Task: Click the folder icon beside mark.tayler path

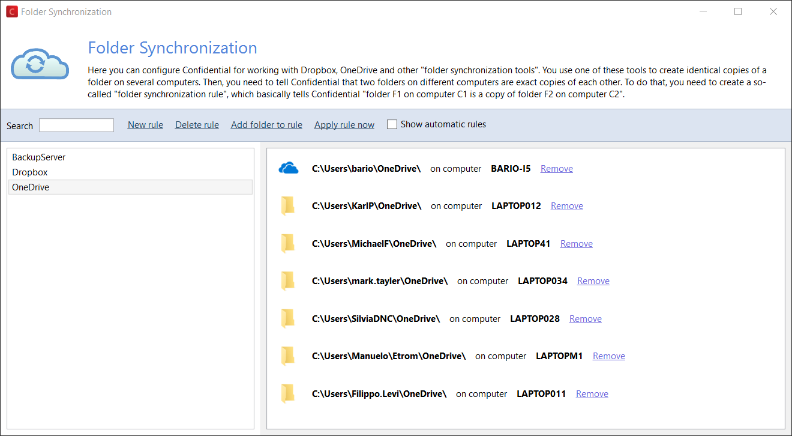Action: pos(289,281)
